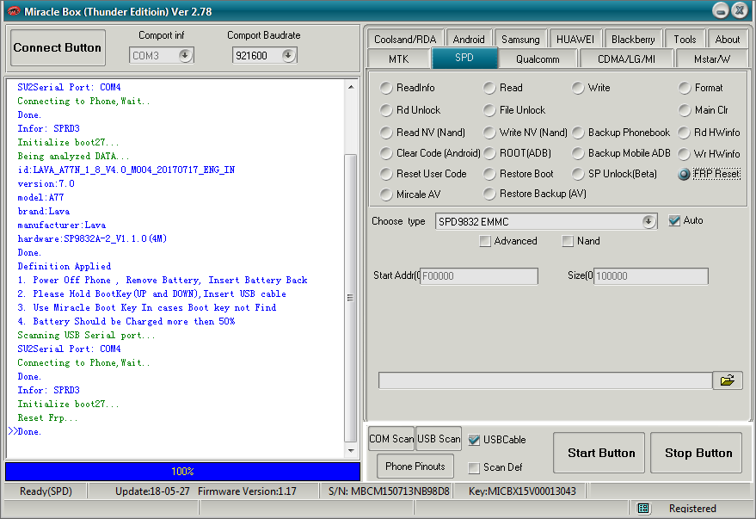Viewport: 756px width, 519px height.
Task: Click the status bar keyboard icon
Action: (643, 508)
